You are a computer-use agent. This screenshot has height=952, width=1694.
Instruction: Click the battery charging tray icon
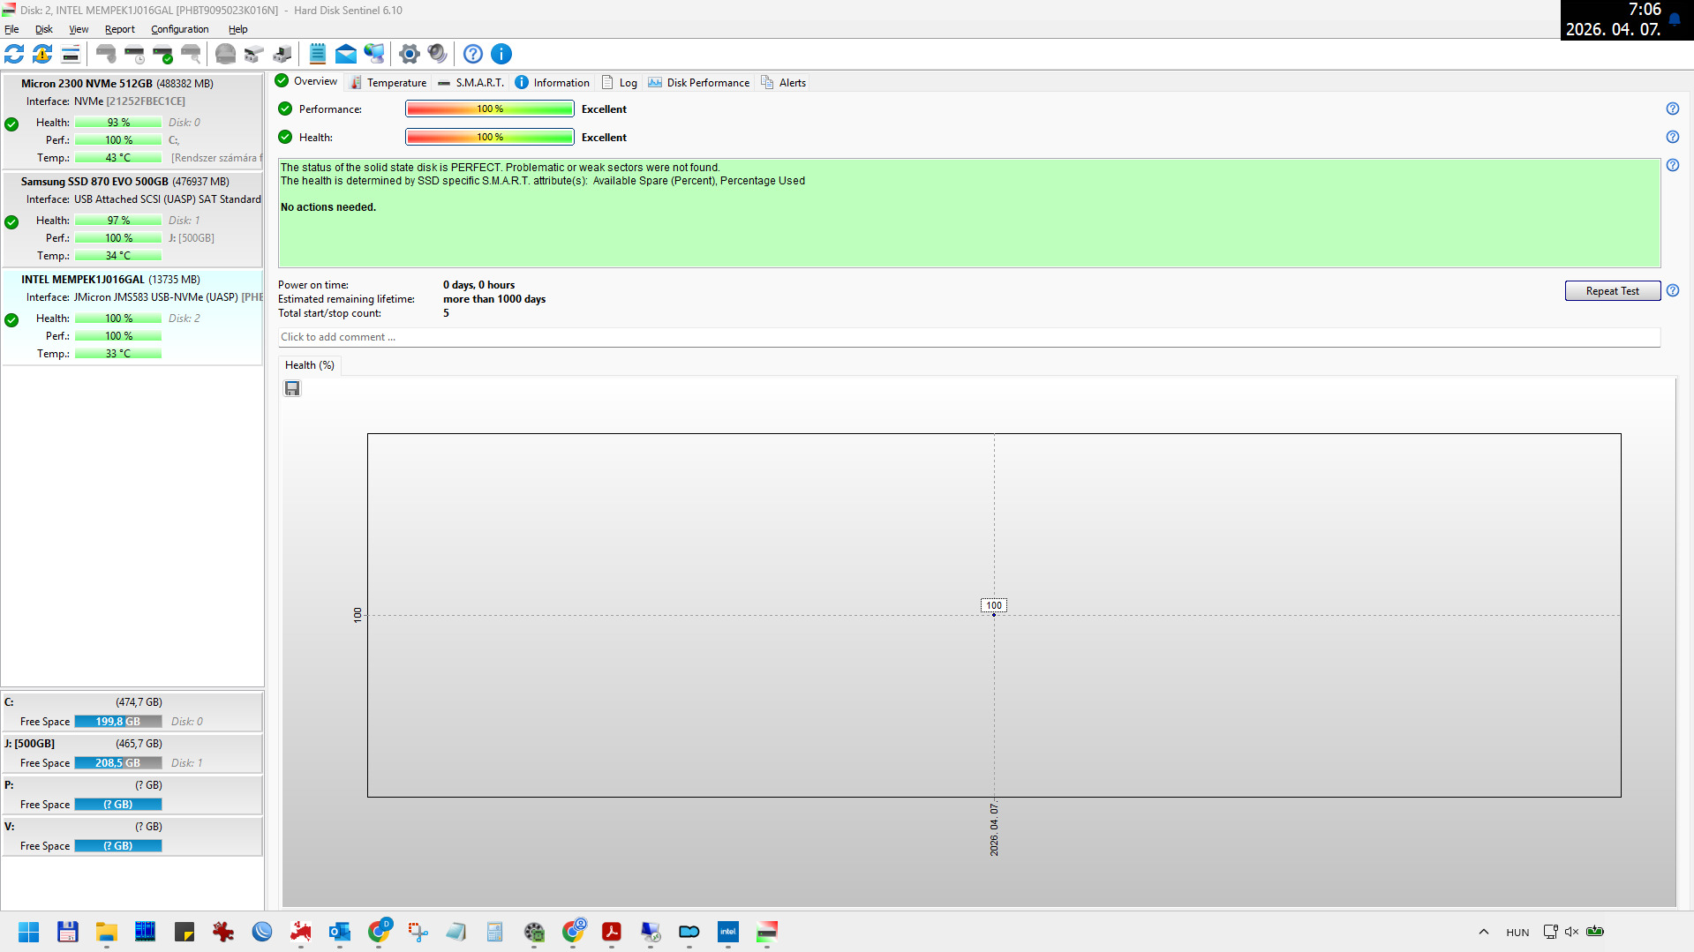[x=1595, y=932]
